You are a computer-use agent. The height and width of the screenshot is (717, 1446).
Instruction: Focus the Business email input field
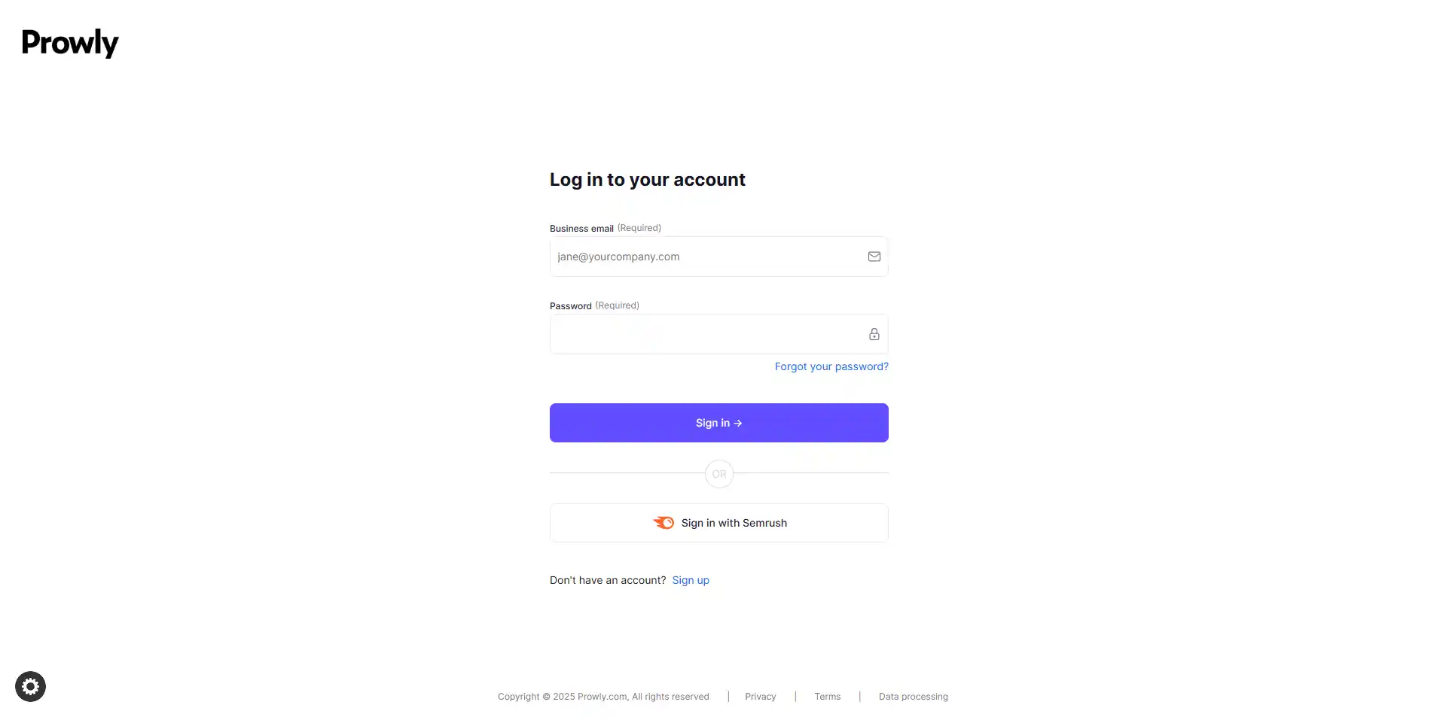708,257
